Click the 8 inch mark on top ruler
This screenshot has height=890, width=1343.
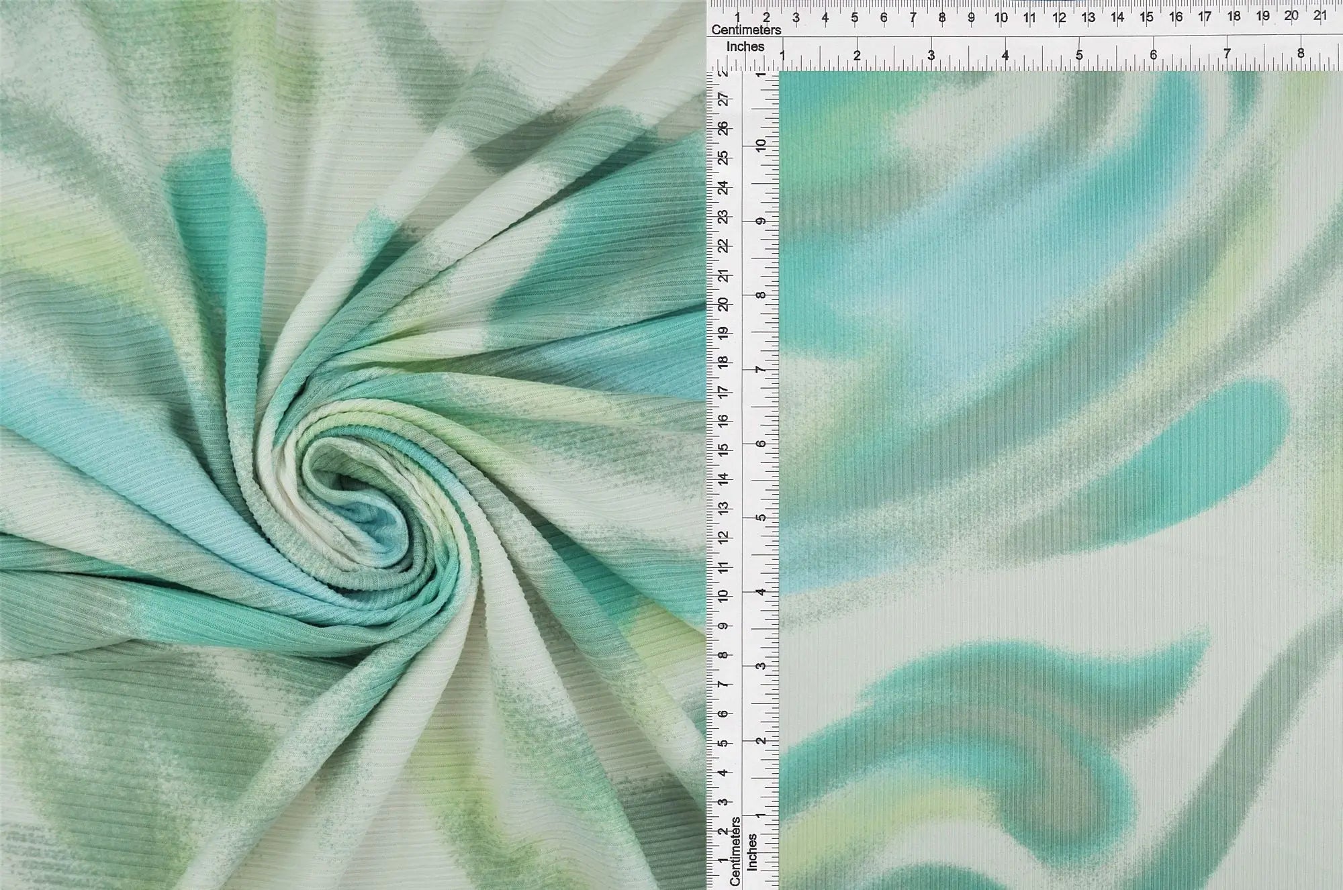click(1301, 54)
